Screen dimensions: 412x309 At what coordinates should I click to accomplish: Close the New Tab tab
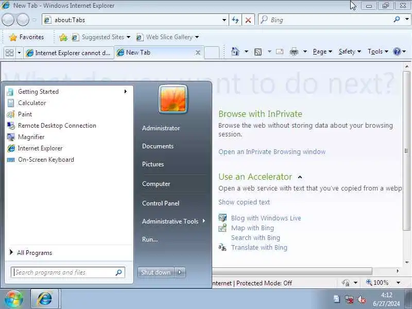[x=198, y=53]
